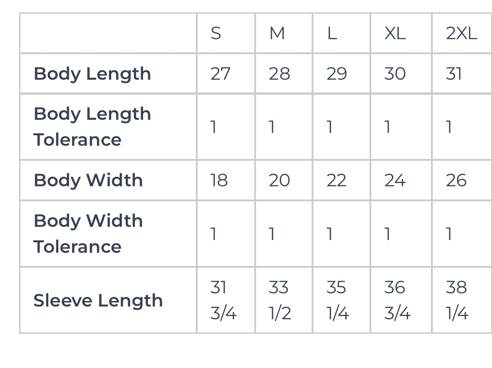Click sleeve length 31 3/4 cell
This screenshot has height=368, width=492.
[x=223, y=301]
